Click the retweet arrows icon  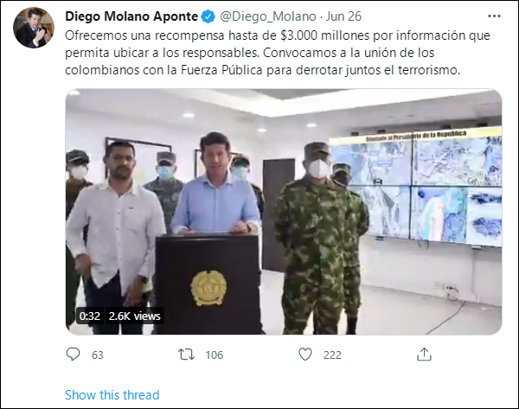[x=186, y=355]
